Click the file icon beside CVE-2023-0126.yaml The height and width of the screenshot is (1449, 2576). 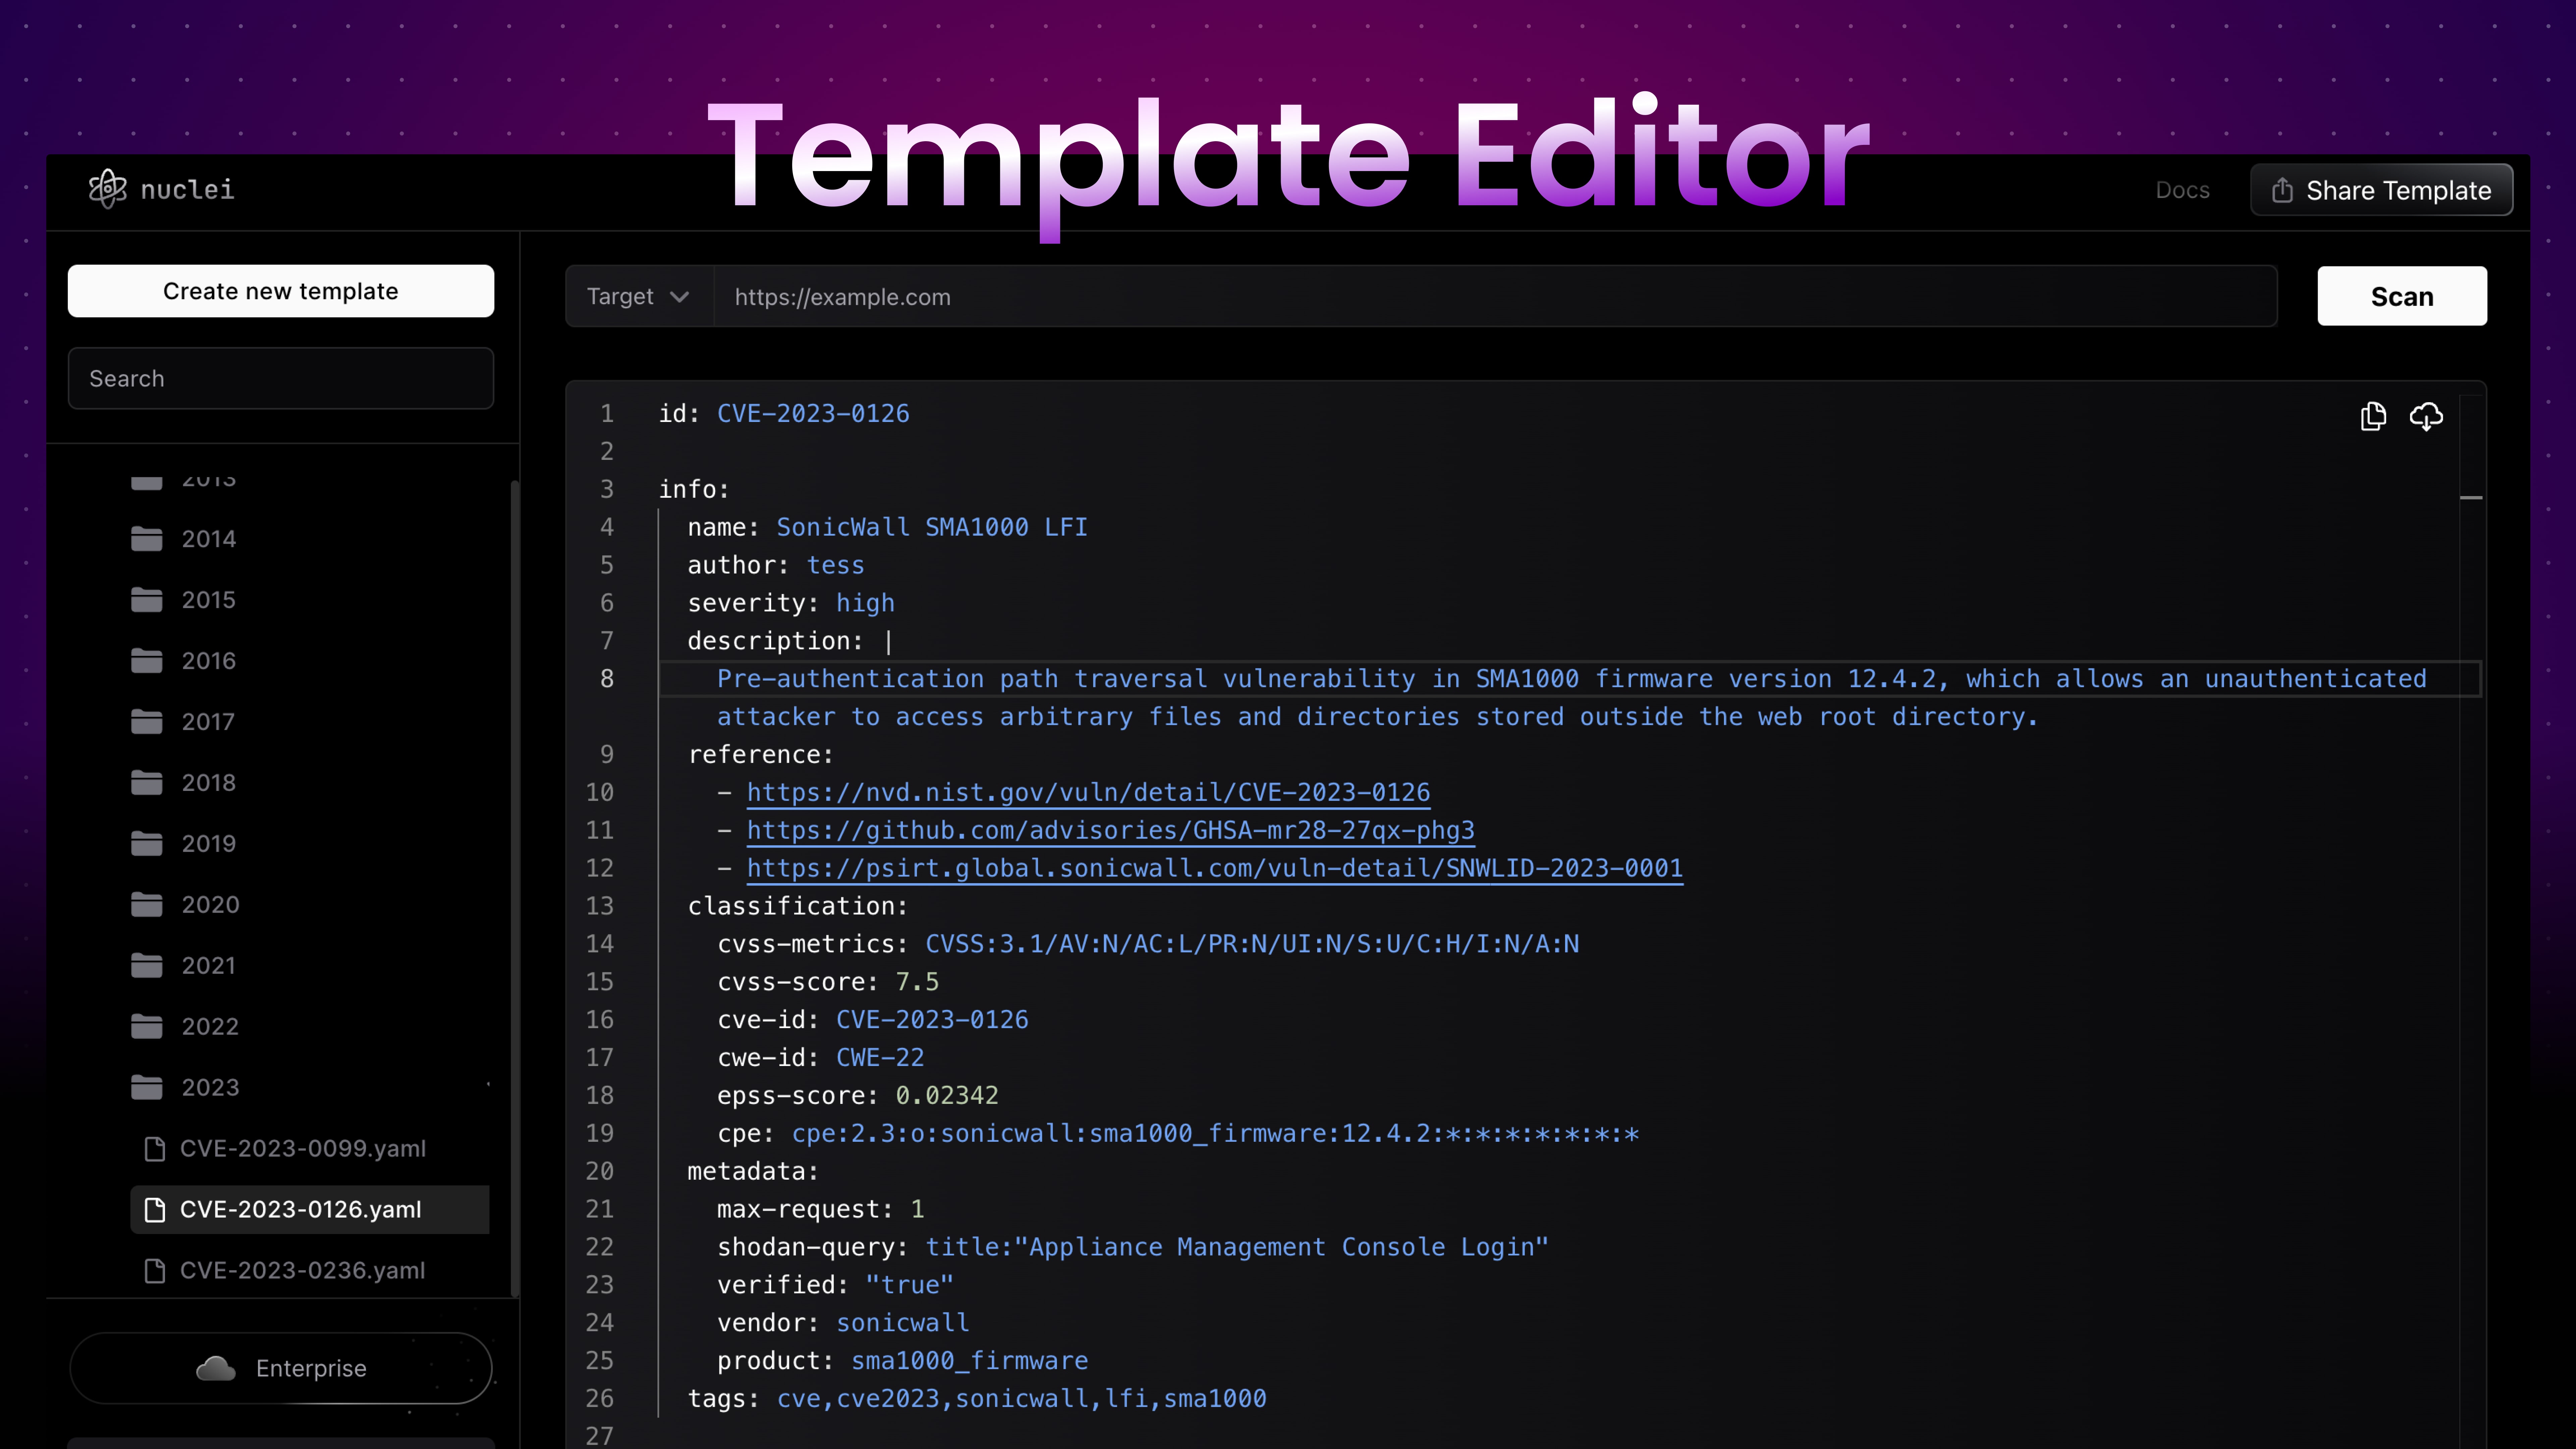[x=156, y=1209]
